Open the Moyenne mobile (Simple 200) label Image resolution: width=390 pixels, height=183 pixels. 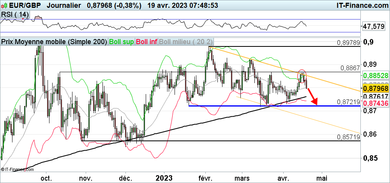[x=61, y=41]
